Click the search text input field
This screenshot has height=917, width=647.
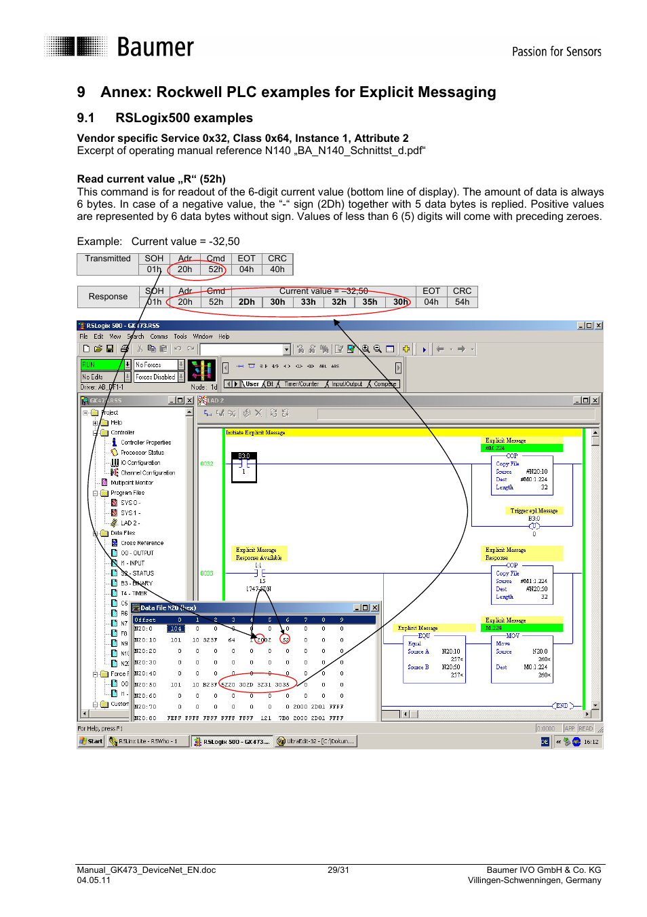pyautogui.click(x=241, y=350)
